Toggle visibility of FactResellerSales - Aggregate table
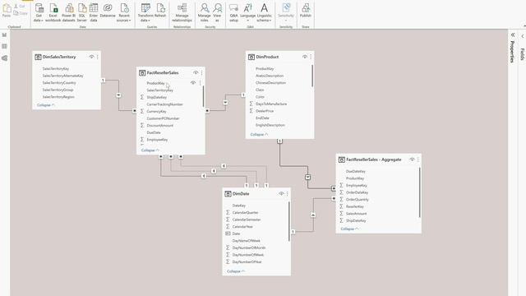The height and width of the screenshot is (296, 526). coord(412,160)
